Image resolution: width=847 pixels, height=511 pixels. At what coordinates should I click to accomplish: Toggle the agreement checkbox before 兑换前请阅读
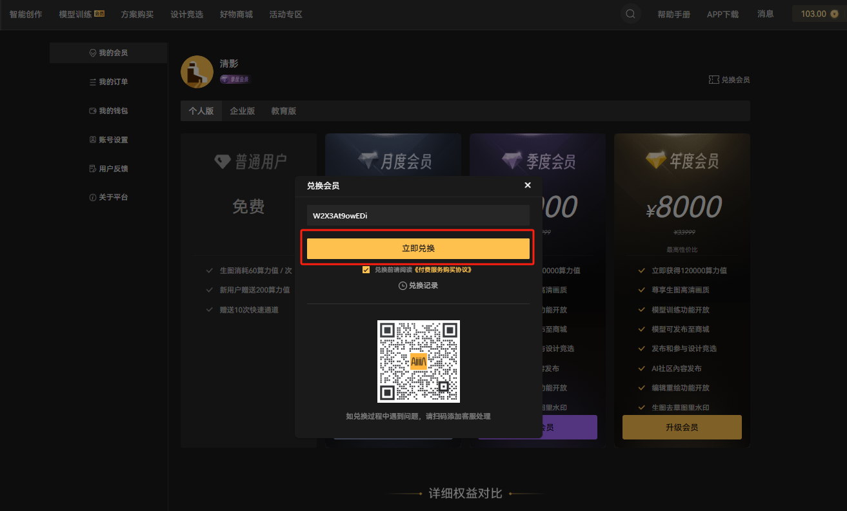pos(366,270)
